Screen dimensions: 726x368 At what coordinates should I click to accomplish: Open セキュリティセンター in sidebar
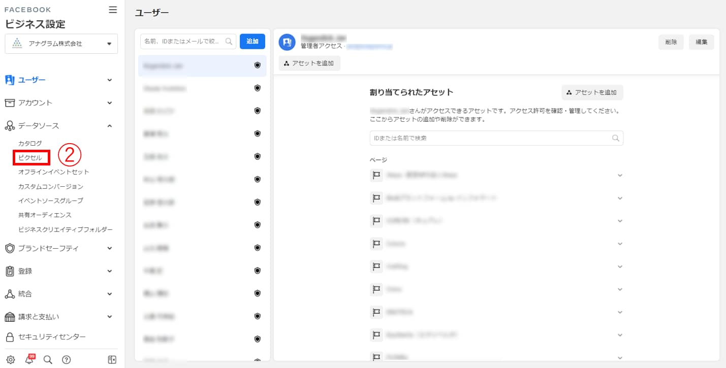click(52, 337)
